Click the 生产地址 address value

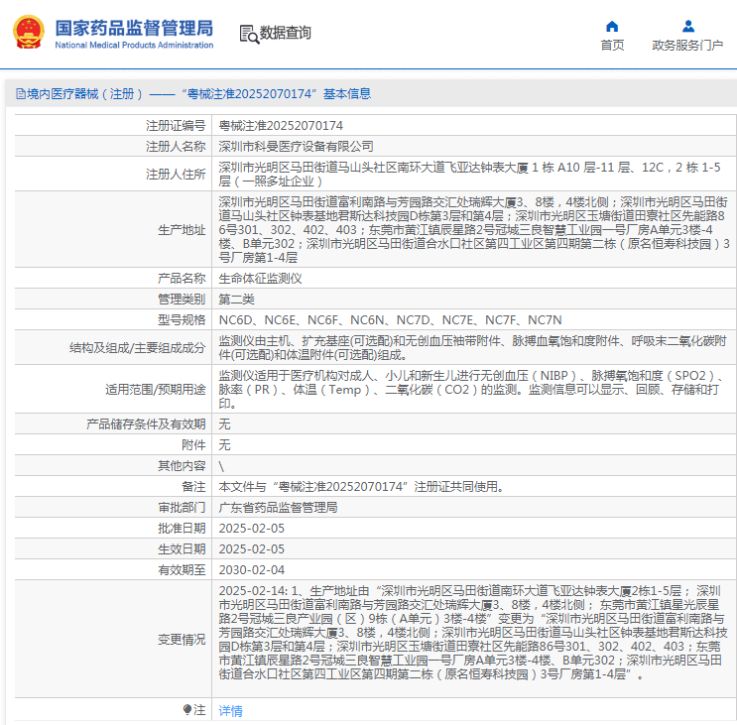click(474, 229)
